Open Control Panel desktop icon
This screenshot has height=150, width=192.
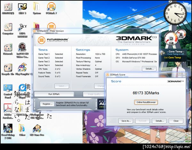coord(8,91)
